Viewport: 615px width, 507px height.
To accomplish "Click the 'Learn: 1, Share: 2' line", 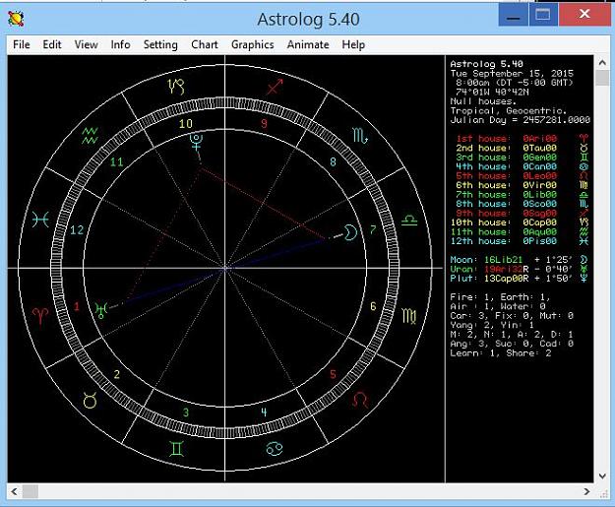I will (501, 353).
